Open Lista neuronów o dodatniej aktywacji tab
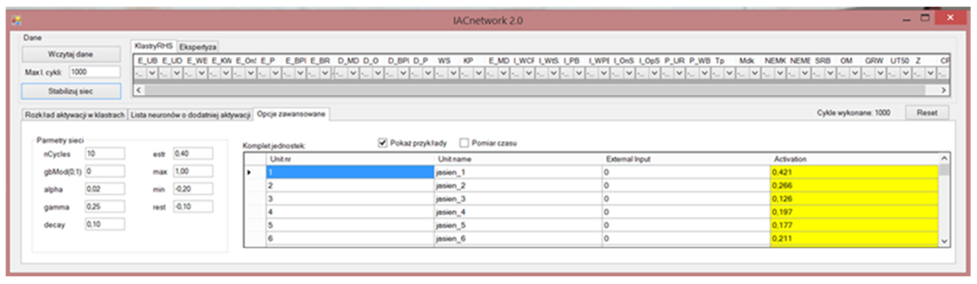 coord(190,115)
